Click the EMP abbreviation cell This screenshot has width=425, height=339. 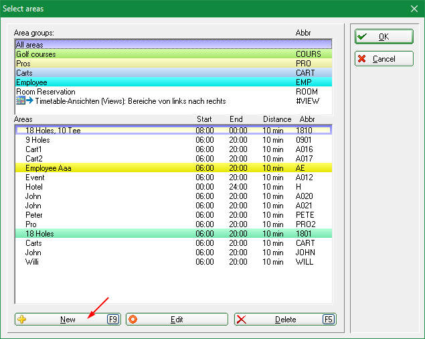[304, 82]
